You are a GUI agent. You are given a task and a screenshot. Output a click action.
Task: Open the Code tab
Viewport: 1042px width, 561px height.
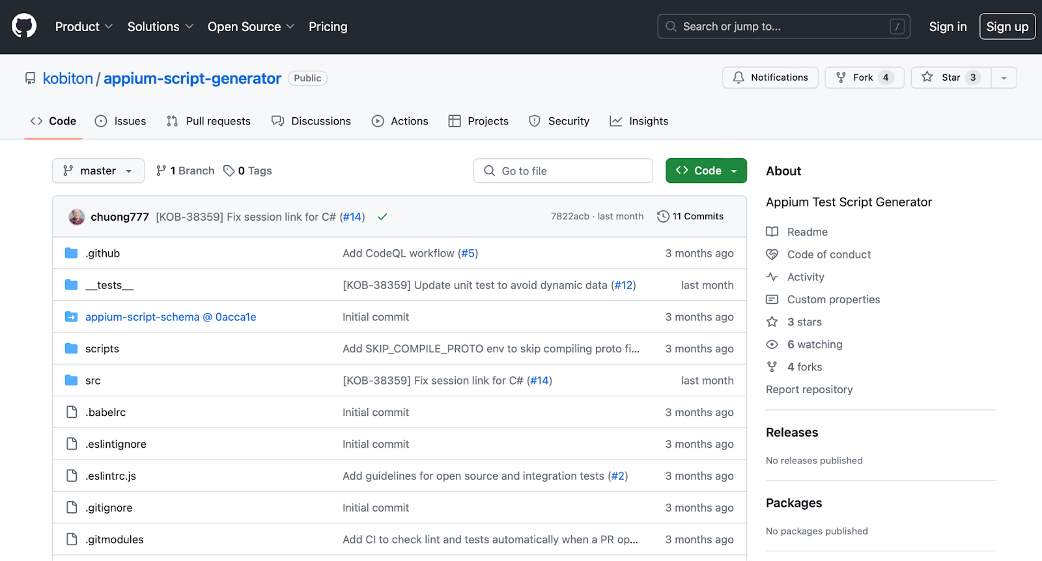(x=53, y=121)
